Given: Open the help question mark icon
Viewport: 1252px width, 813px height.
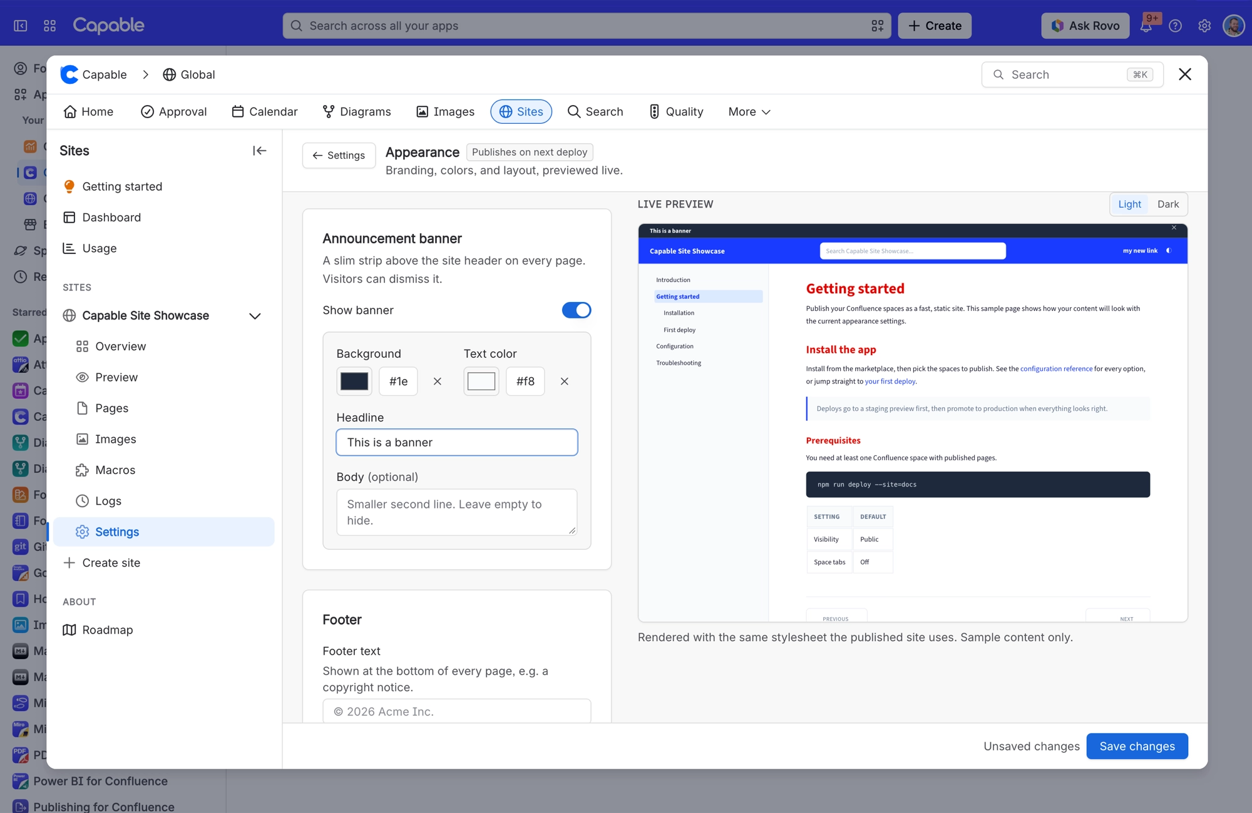Looking at the screenshot, I should point(1175,26).
